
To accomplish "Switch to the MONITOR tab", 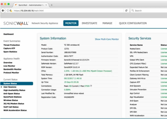I will point(71,23).
